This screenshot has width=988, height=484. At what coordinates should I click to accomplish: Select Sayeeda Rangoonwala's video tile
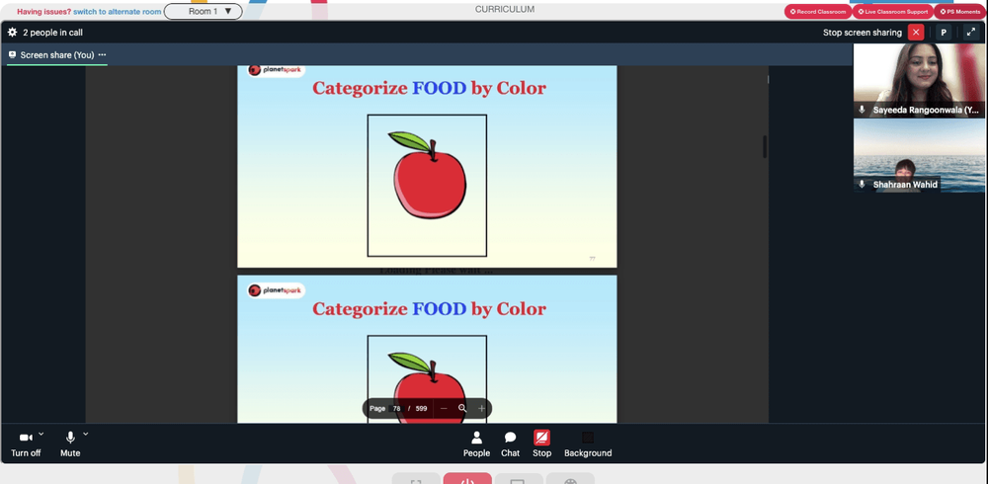click(919, 81)
